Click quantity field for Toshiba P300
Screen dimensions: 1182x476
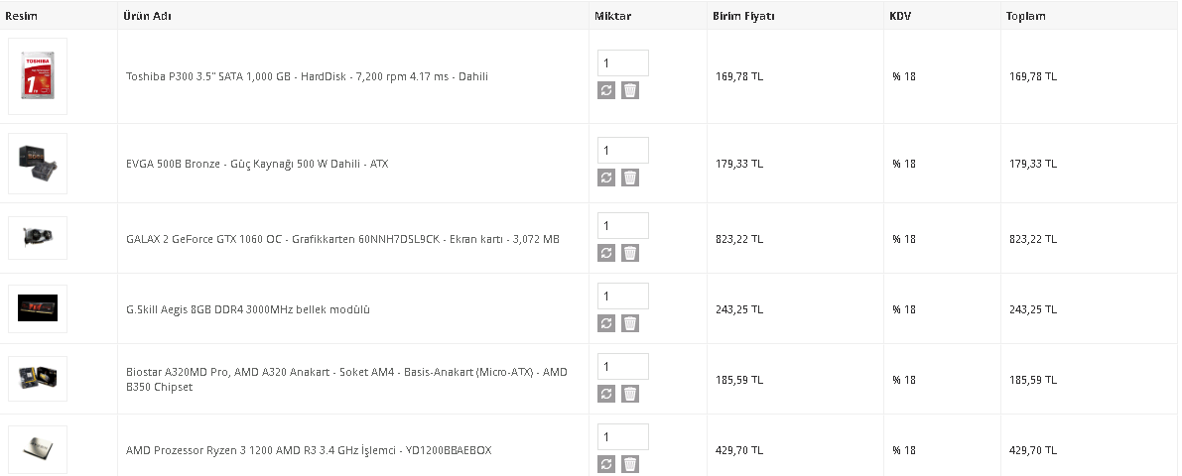tap(622, 63)
